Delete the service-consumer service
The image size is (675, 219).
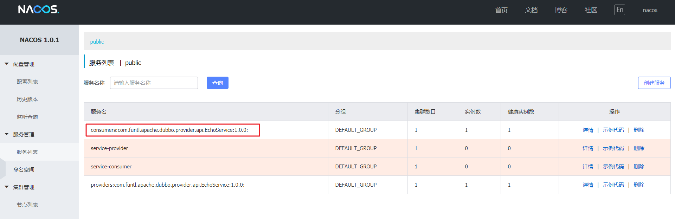click(638, 167)
